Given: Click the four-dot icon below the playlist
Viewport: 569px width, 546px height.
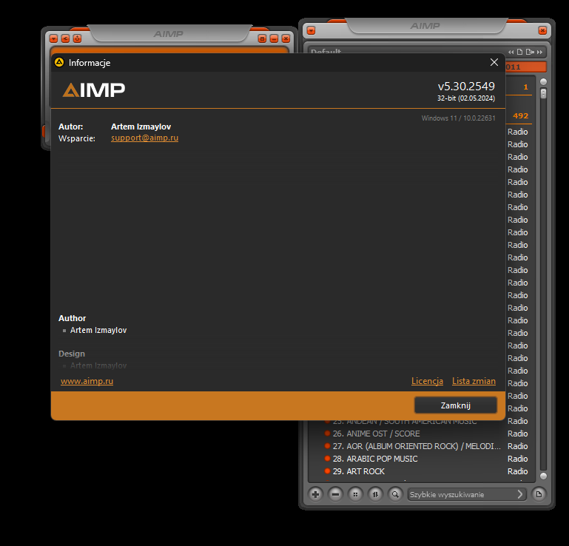Looking at the screenshot, I should tap(355, 494).
